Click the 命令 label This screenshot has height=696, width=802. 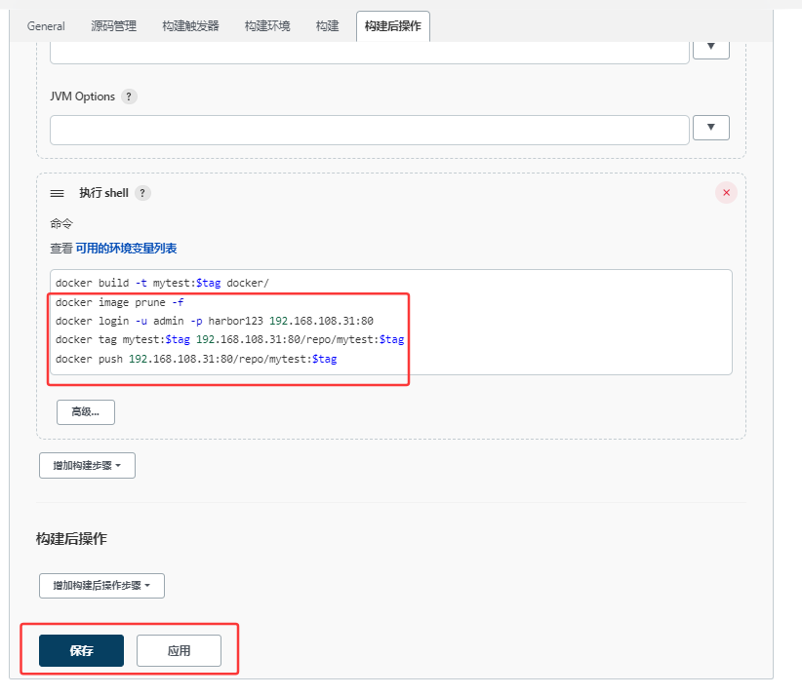[61, 223]
